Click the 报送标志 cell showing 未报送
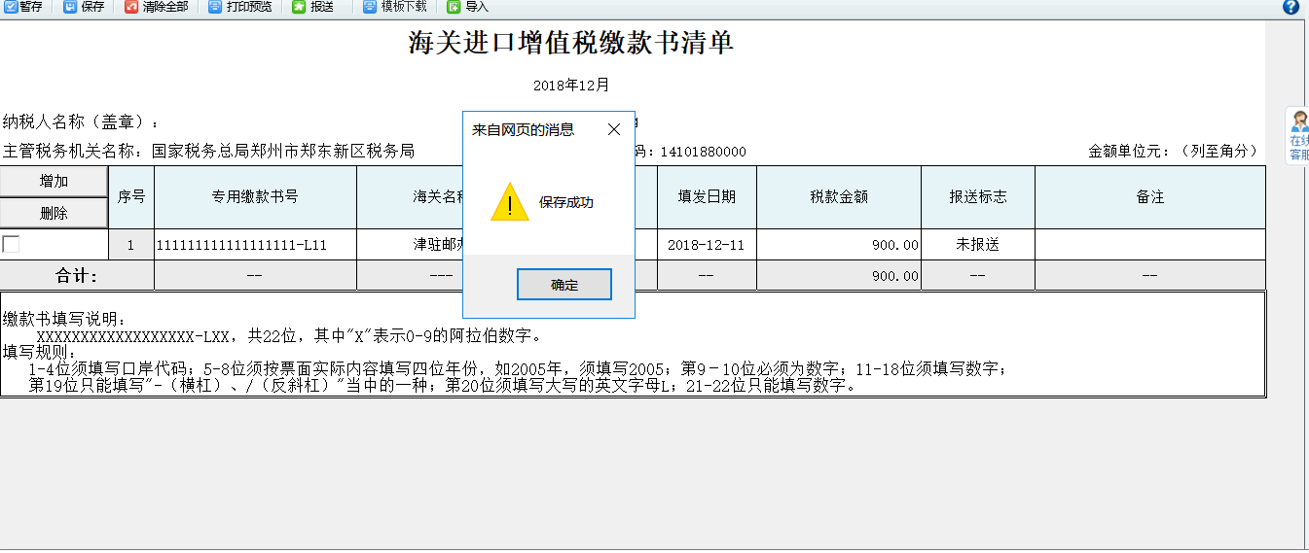The width and height of the screenshot is (1309, 553). click(x=977, y=245)
